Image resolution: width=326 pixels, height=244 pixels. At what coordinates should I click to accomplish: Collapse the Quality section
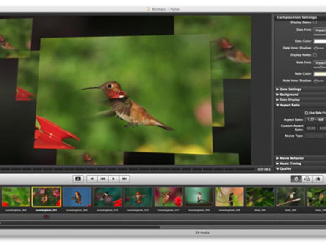(301, 169)
